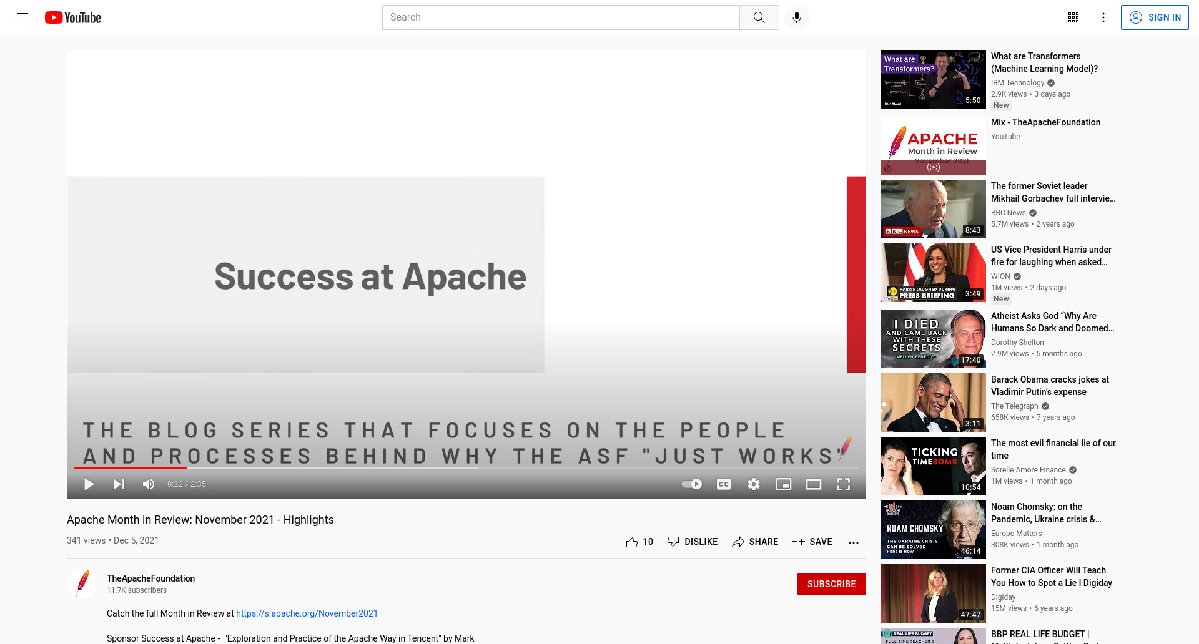Image resolution: width=1199 pixels, height=644 pixels.
Task: Go to YouTube home via logo
Action: 73,17
